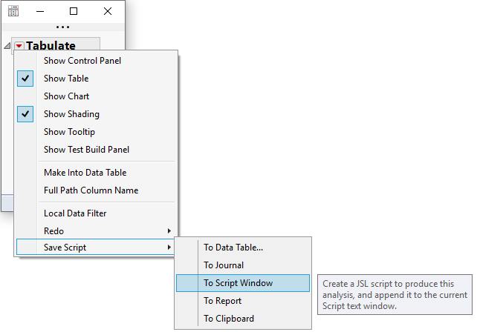
Task: Open Local Data Filter
Action: coord(75,213)
